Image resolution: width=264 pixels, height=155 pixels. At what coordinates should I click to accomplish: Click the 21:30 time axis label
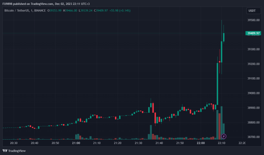point(138,143)
